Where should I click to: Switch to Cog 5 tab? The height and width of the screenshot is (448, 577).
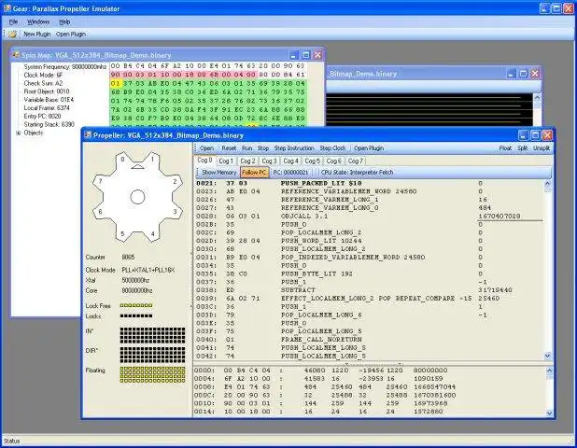point(313,161)
